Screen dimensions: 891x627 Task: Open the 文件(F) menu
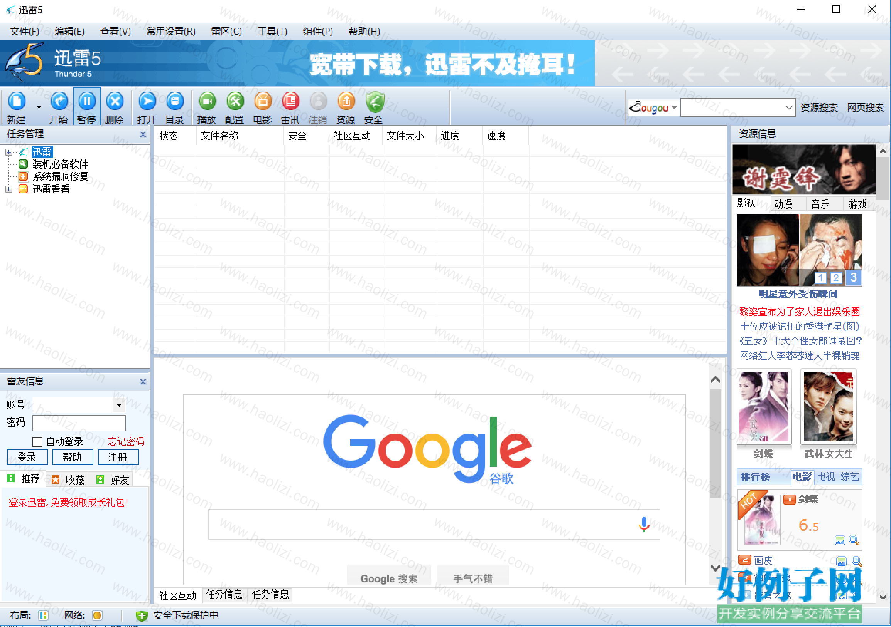24,32
